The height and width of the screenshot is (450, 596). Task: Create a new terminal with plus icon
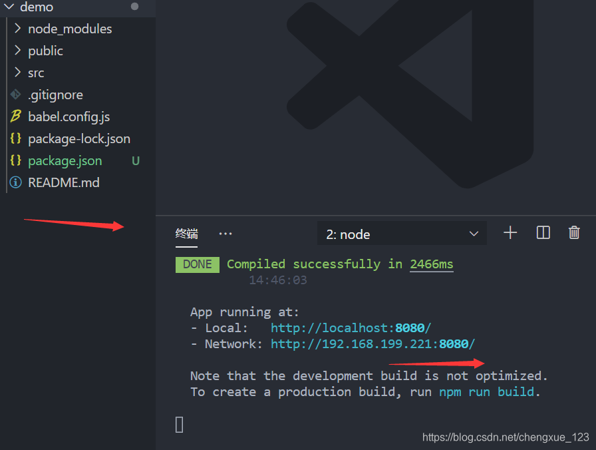click(510, 232)
